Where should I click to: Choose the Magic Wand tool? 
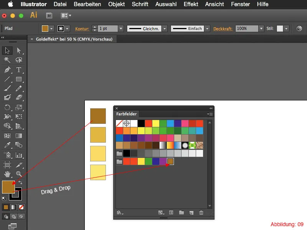point(7,60)
